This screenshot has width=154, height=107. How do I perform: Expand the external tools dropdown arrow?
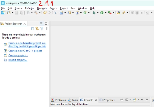tap(114, 13)
